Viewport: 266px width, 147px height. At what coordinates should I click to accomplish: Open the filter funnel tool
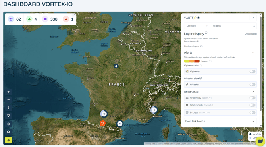(8, 116)
